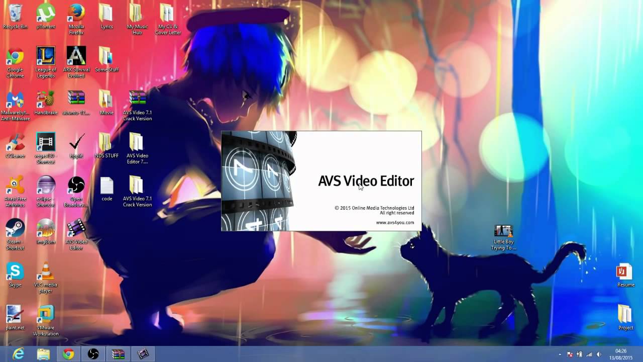The image size is (643, 362).
Task: Select the AVS Video Editor 7 folder
Action: point(137,149)
